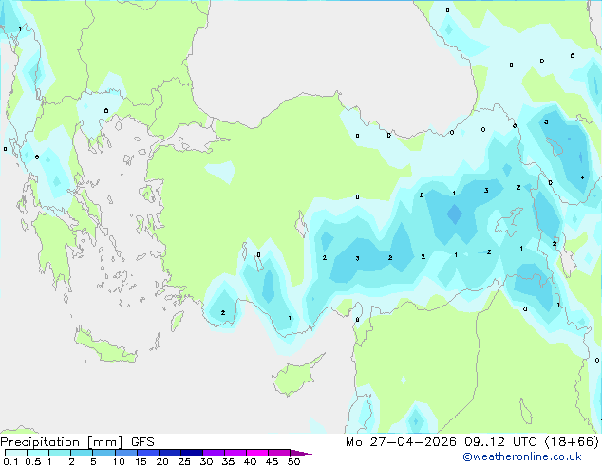
Task: Click the Precipitation [mm] title
Action: [62, 442]
